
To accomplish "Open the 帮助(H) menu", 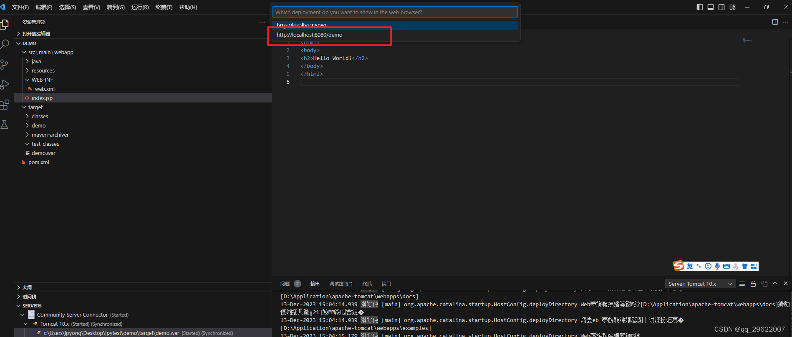I will 188,7.
